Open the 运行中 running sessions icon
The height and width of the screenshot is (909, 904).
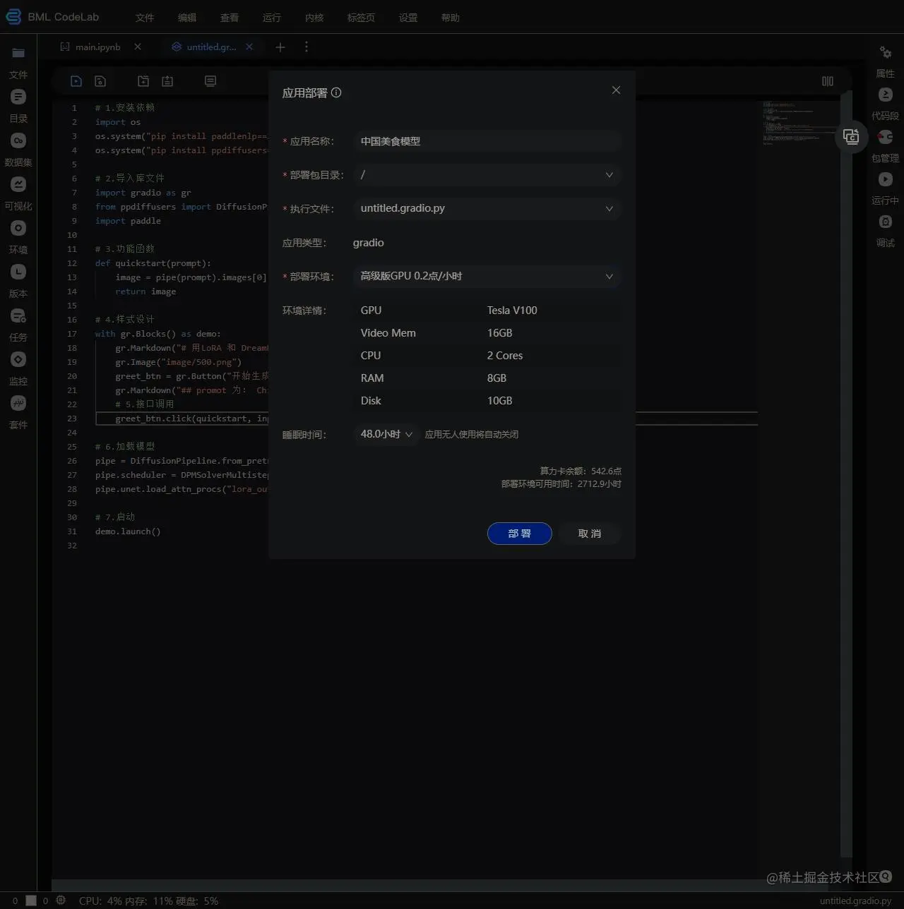click(885, 179)
